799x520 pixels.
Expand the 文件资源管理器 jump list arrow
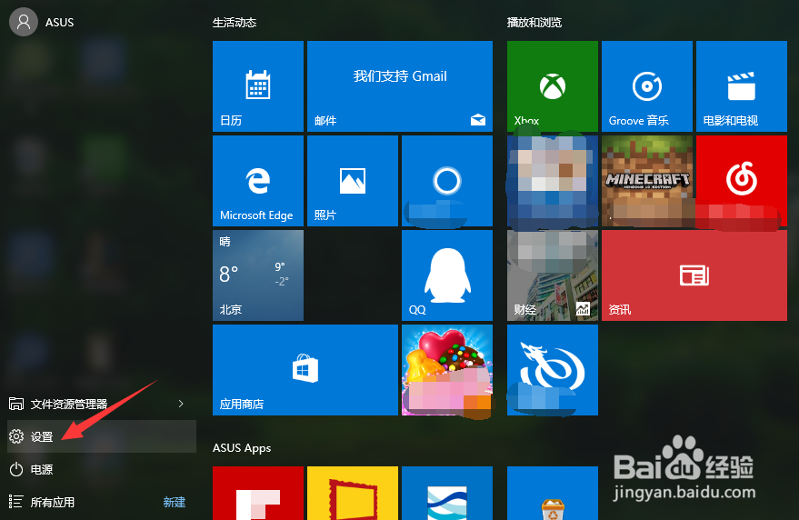(181, 404)
